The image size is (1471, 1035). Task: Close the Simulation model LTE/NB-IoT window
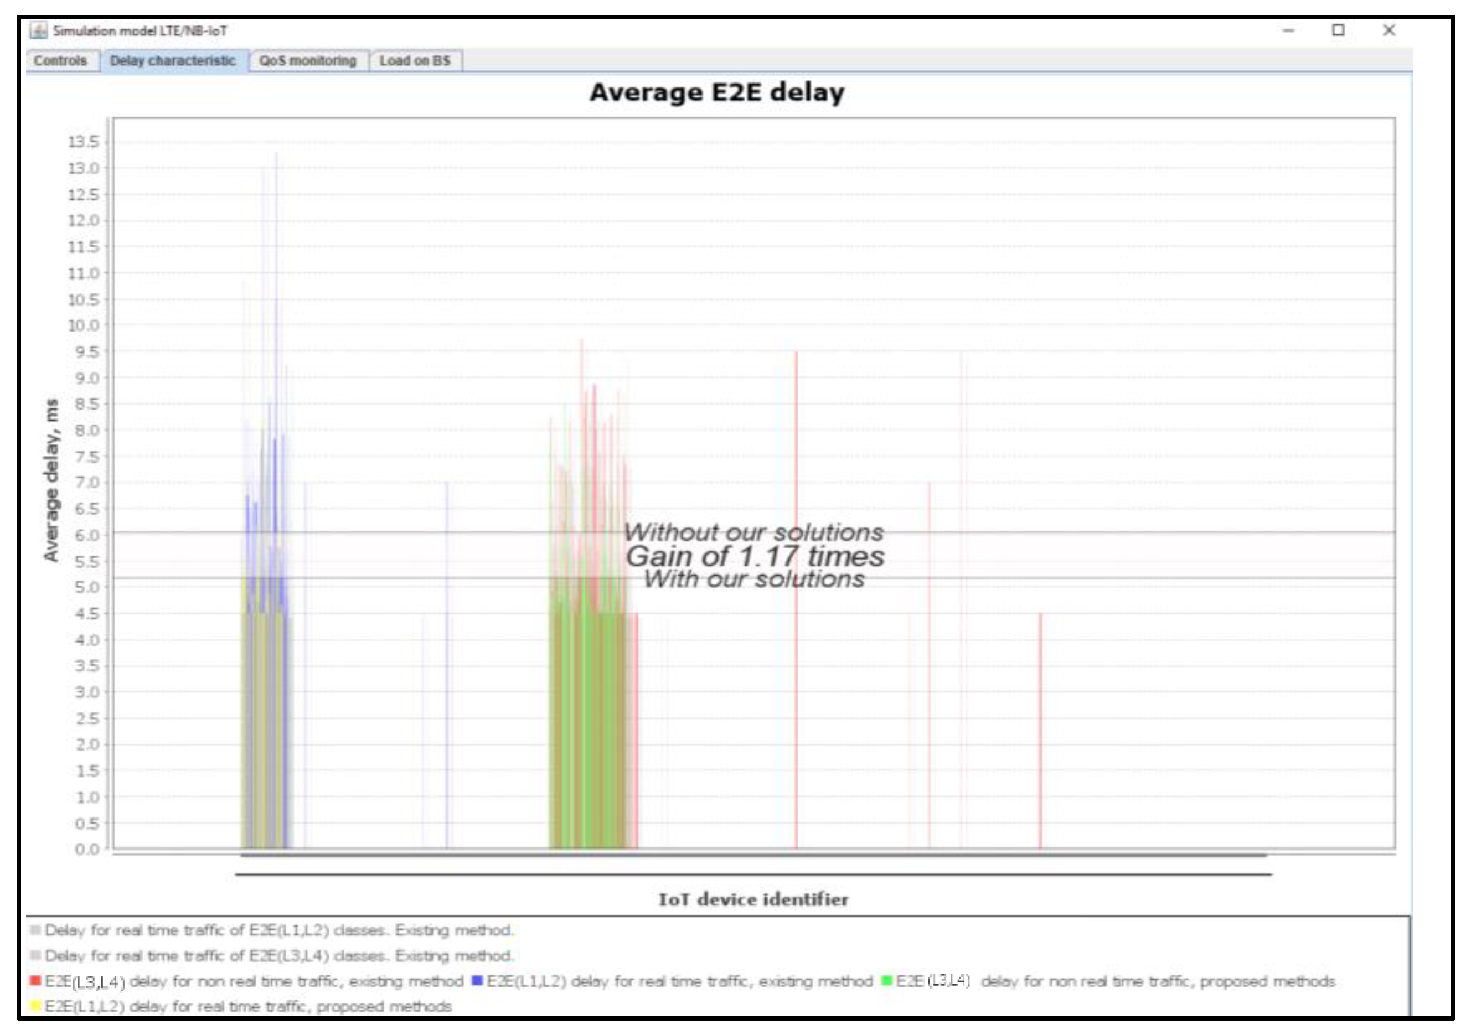click(x=1389, y=30)
